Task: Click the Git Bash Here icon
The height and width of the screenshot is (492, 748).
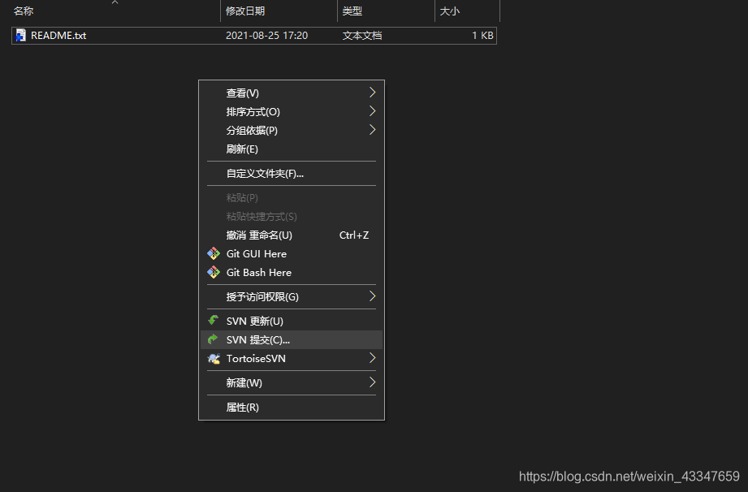Action: [x=214, y=272]
